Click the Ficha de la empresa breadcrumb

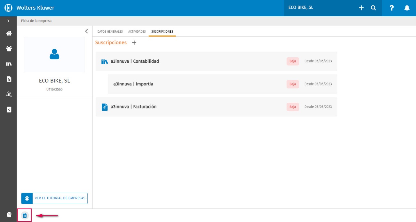click(36, 21)
